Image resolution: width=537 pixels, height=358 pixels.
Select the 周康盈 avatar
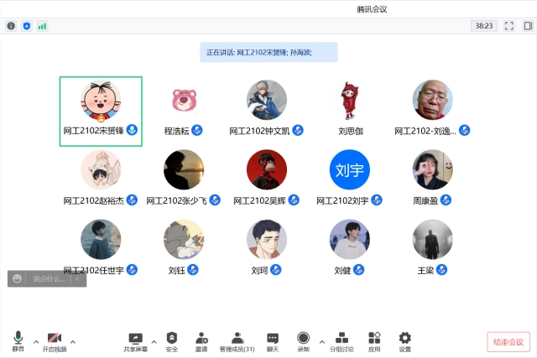click(x=433, y=169)
